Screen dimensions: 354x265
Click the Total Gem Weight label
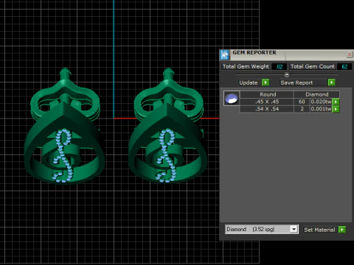click(246, 66)
